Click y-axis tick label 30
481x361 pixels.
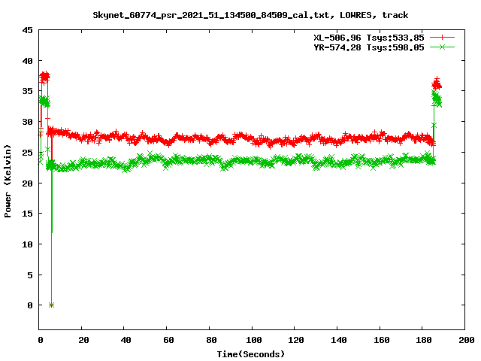point(27,122)
